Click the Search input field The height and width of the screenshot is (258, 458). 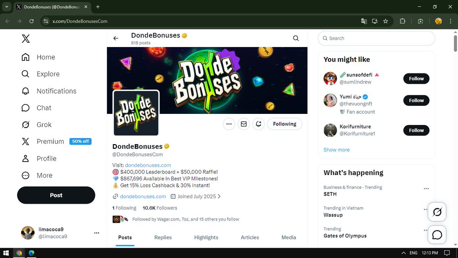(376, 38)
